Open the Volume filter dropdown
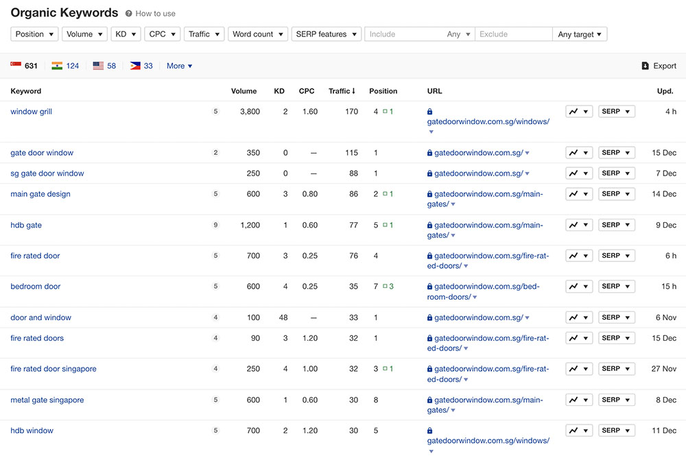The height and width of the screenshot is (456, 686). point(84,34)
